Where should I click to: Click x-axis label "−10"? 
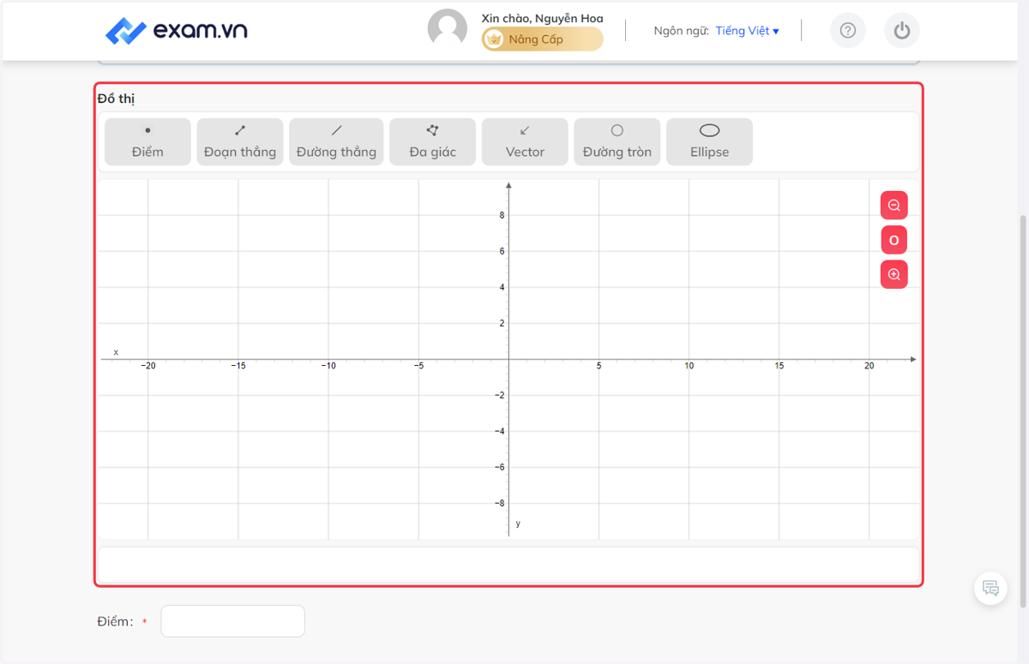pyautogui.click(x=328, y=366)
